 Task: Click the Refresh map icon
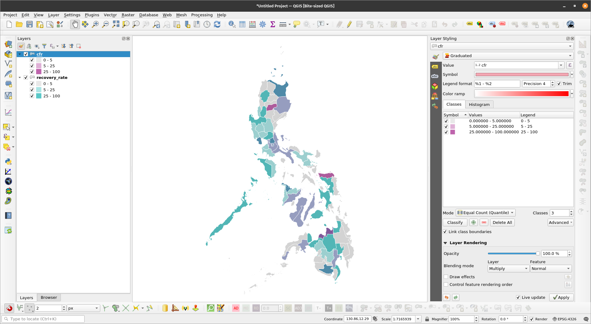pos(217,24)
